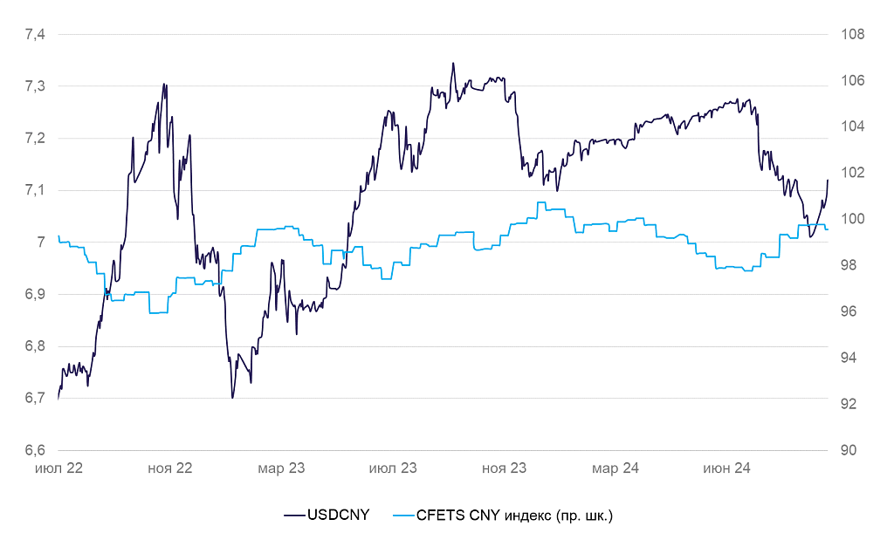Click the 'ноя 22' x-axis label
Viewport: 894px width, 533px height.
pyautogui.click(x=170, y=468)
